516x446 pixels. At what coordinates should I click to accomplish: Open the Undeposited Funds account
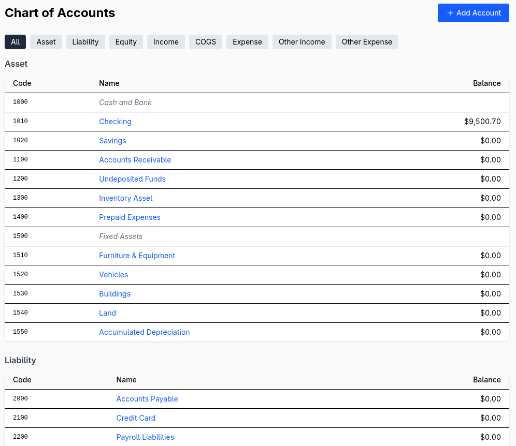(x=132, y=179)
